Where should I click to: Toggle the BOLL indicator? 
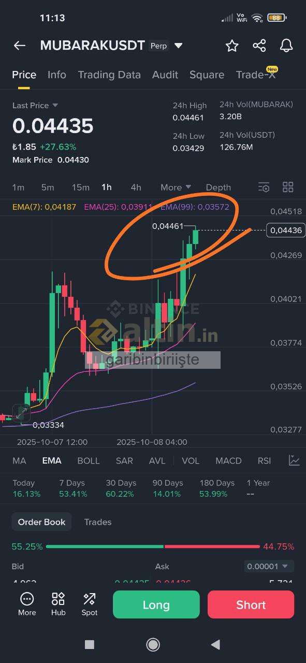89,460
